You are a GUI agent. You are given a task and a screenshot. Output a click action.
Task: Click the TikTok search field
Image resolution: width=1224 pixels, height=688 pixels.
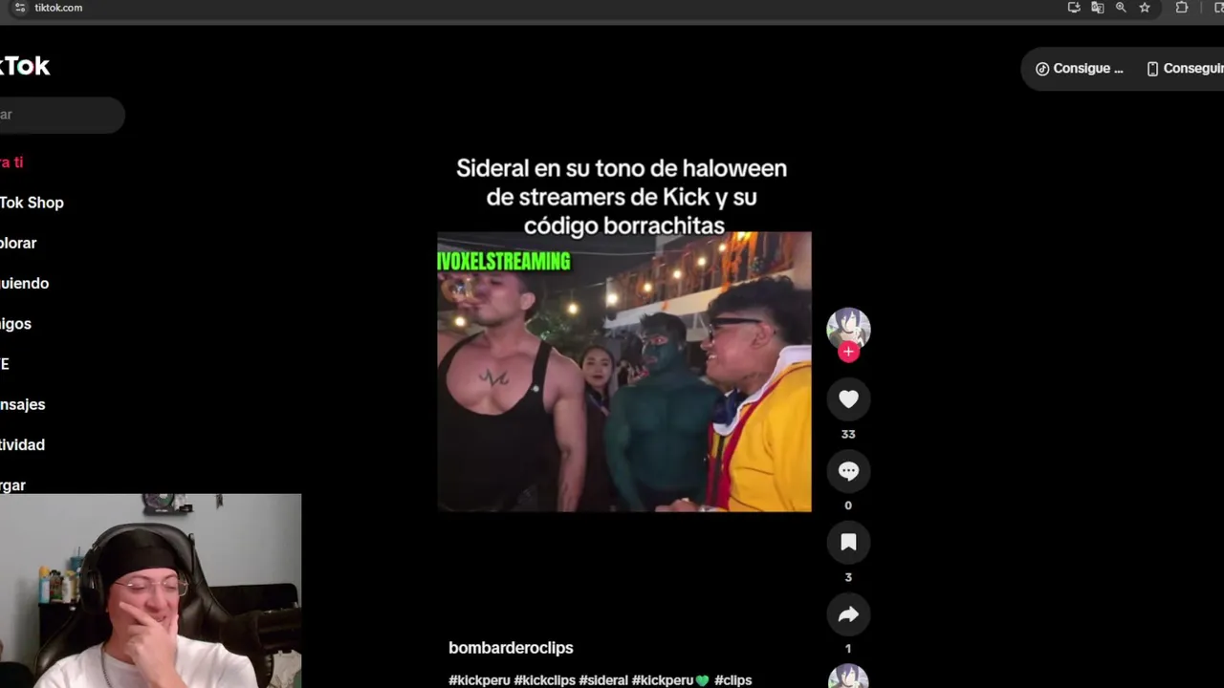coord(62,115)
